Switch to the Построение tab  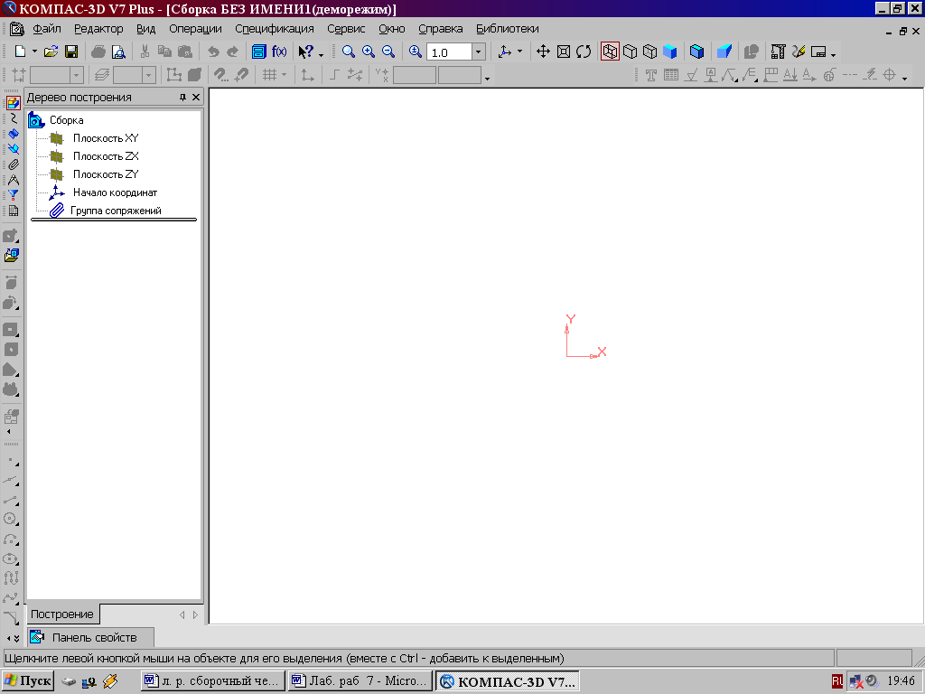(x=62, y=614)
